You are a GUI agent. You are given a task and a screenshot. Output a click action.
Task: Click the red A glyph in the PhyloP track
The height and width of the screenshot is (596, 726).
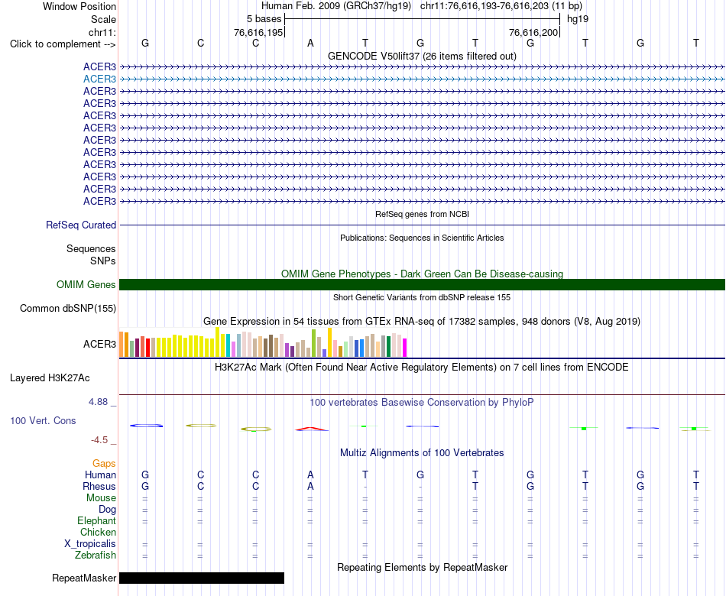[x=312, y=429]
